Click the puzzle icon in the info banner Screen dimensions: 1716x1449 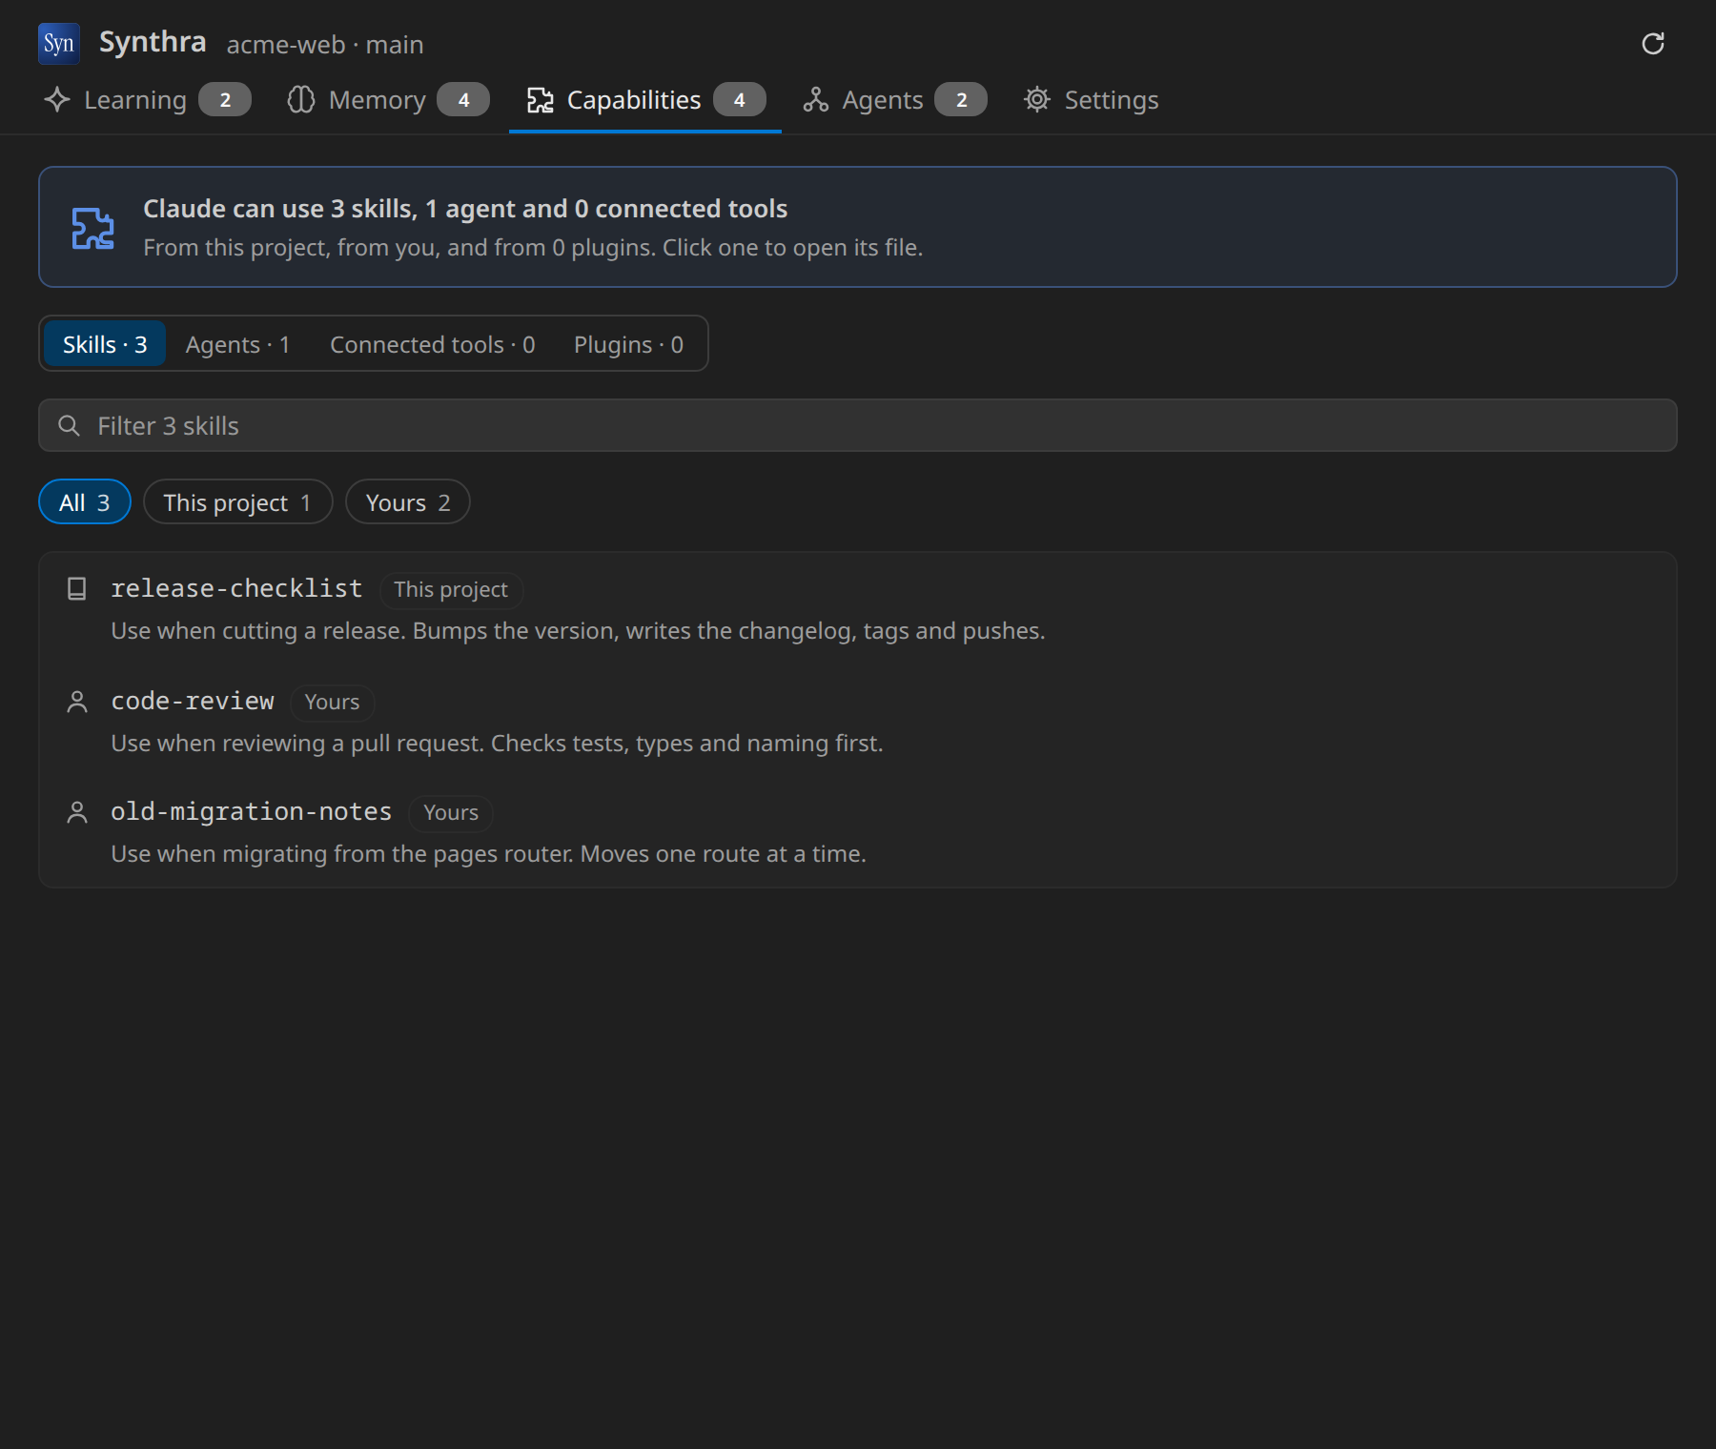(93, 228)
